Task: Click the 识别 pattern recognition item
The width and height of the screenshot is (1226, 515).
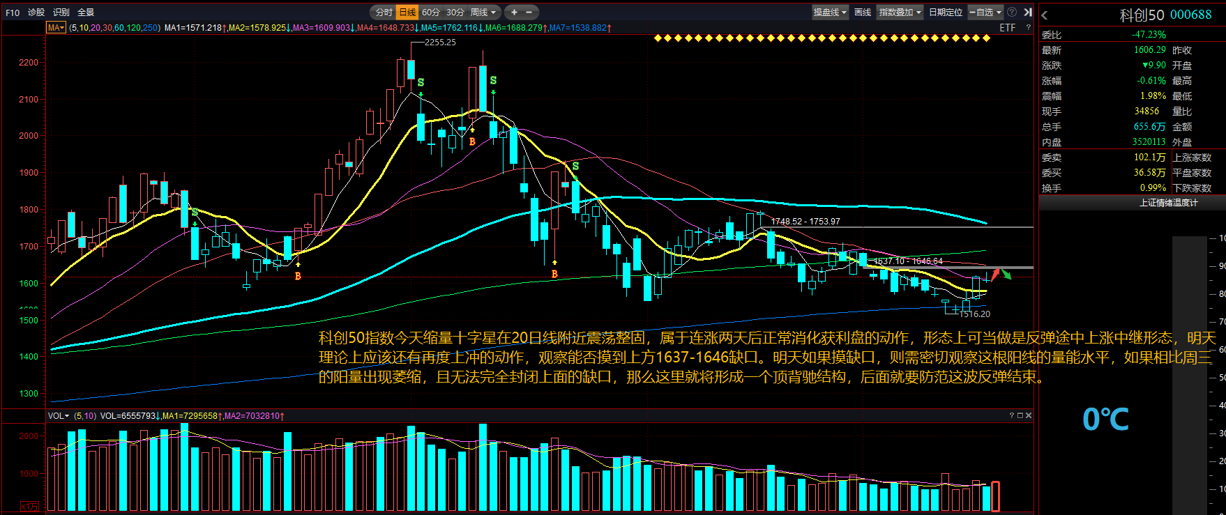Action: [61, 13]
